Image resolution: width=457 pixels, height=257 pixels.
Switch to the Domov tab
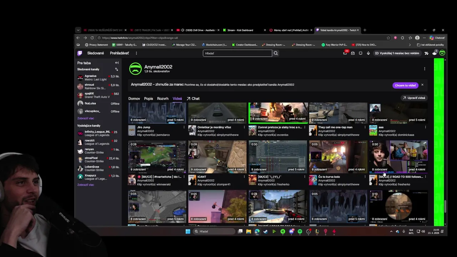pos(134,99)
